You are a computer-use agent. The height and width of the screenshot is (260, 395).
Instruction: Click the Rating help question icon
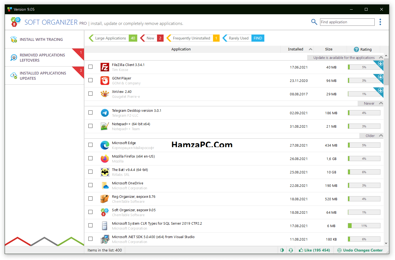356,49
